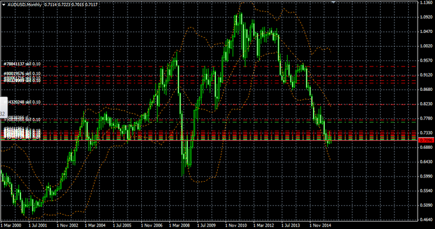435x229 pixels.
Task: Select order label #78841137 sell 0.10
Action: point(22,64)
